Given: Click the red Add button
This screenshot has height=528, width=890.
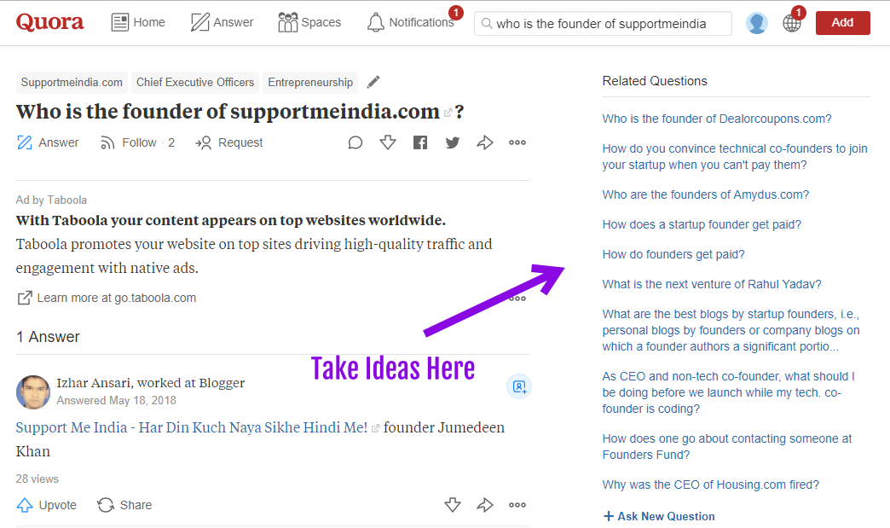Looking at the screenshot, I should [843, 23].
